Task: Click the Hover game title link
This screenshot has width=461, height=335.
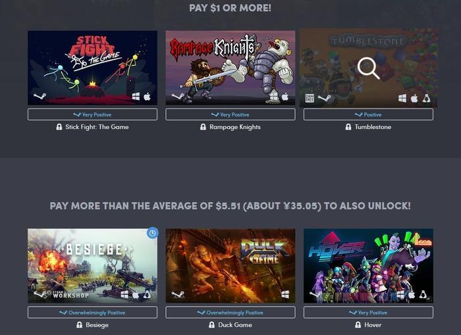Action: (373, 325)
